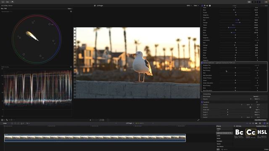Toggle the Inspector panel layout icon
269x151 pixels.
pos(258,2)
